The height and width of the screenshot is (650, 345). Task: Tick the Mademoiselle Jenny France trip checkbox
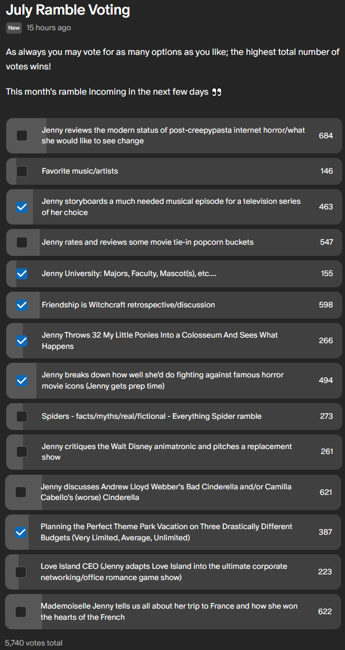pyautogui.click(x=21, y=611)
